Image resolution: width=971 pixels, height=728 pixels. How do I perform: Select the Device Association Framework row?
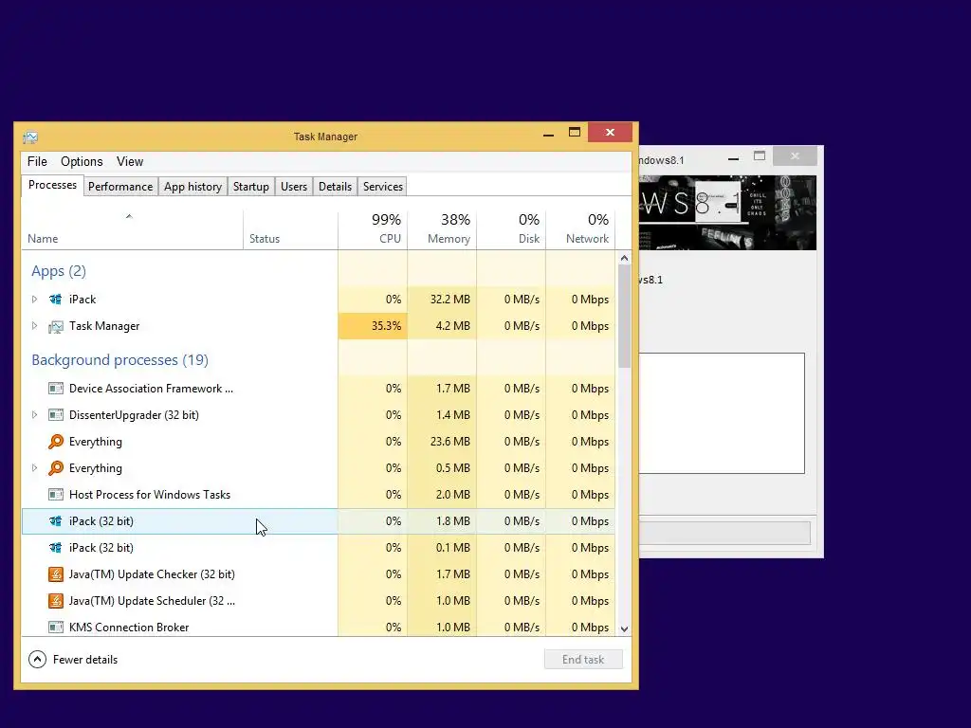pos(319,389)
